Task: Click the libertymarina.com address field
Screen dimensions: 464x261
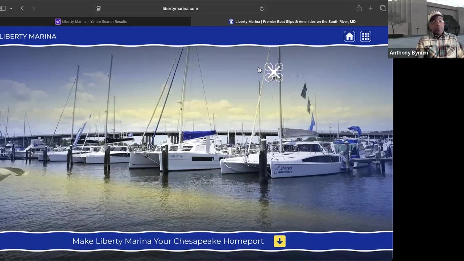Action: coord(180,8)
